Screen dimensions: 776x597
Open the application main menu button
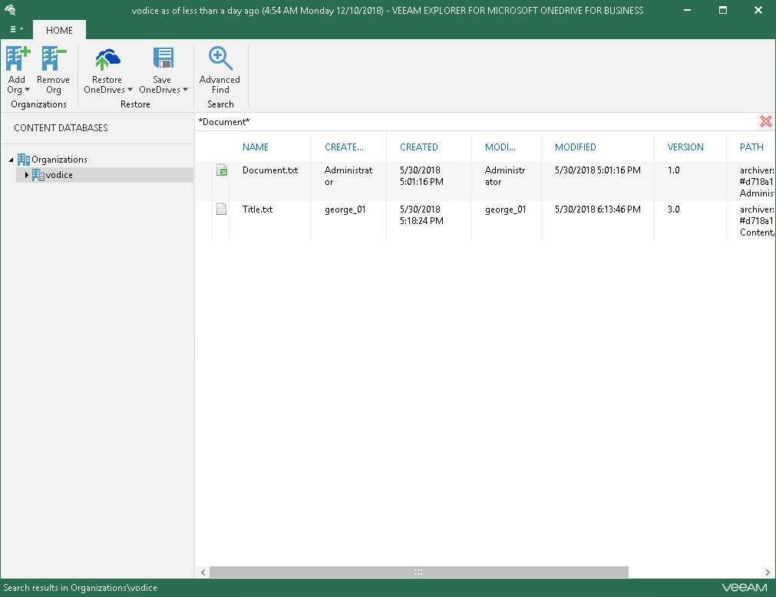coord(15,30)
